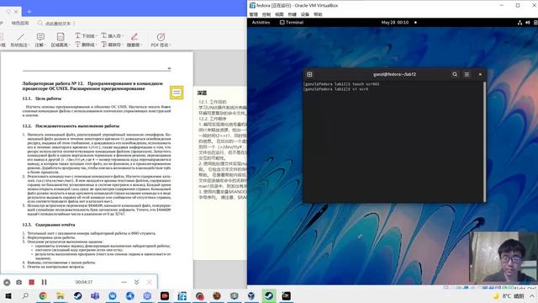The image size is (538, 303).
Task: Apply strikethrough (删除线) markup
Action: coord(86,45)
